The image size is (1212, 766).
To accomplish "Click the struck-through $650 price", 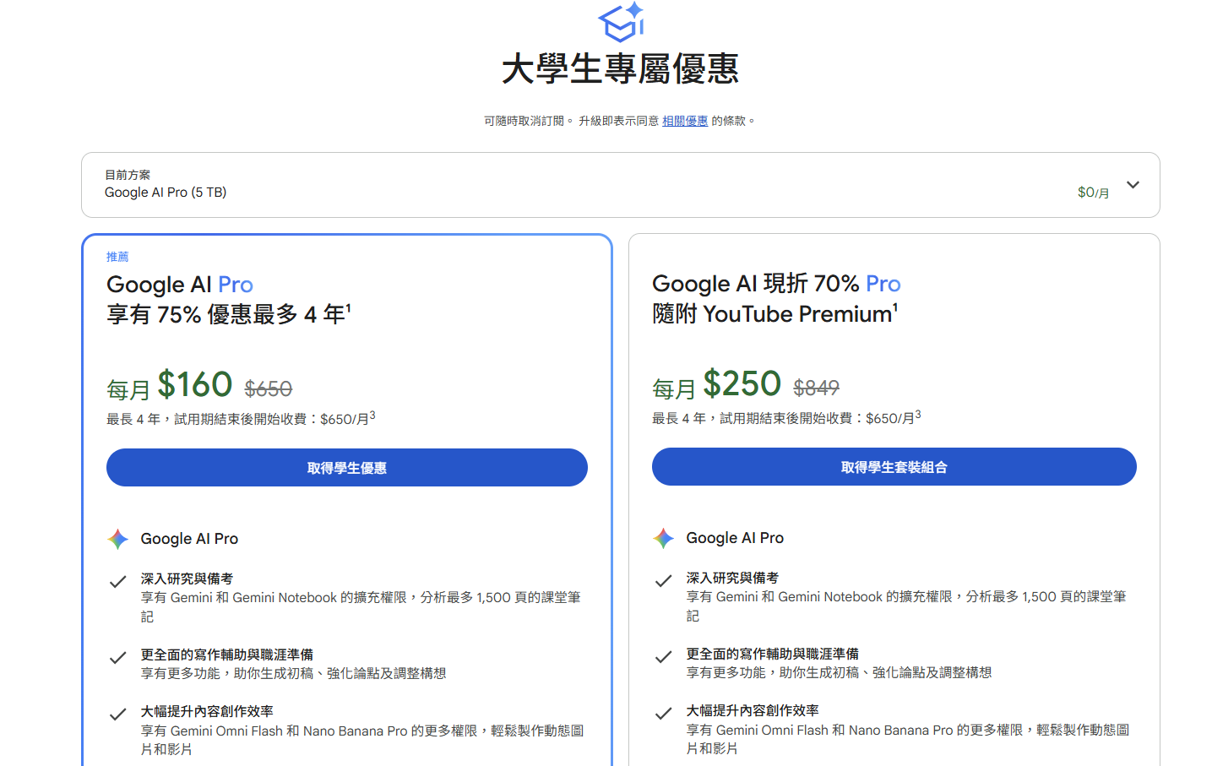I will 269,388.
